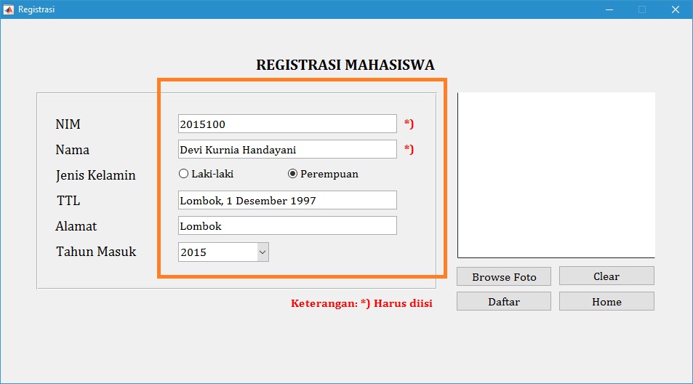Submit the form with Daftar button
This screenshot has width=693, height=384.
(x=504, y=302)
